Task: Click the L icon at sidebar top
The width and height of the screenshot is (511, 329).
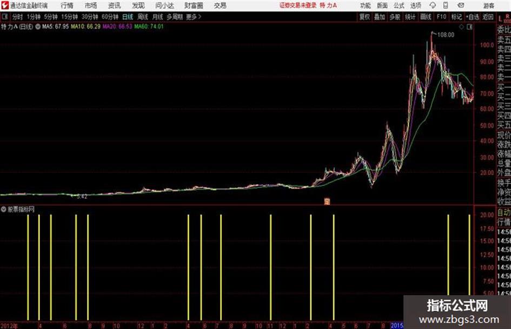Action: pyautogui.click(x=500, y=19)
